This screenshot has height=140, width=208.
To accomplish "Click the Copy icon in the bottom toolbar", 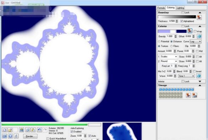I will (27, 130).
